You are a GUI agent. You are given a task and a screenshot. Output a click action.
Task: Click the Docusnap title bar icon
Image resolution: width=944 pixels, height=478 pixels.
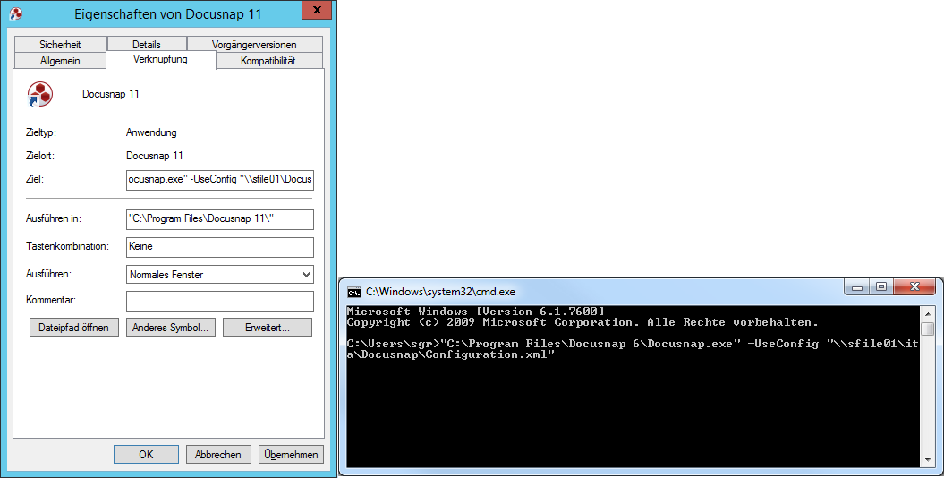16,13
